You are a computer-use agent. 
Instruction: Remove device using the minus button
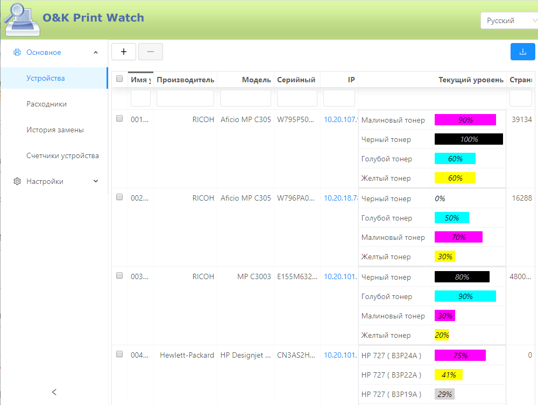(151, 52)
